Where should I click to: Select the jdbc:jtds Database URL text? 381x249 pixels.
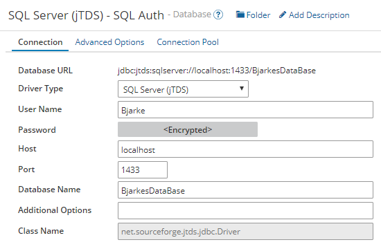(217, 71)
